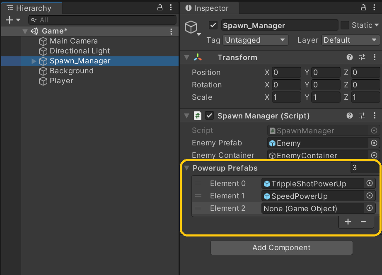Toggle the active checkbox beside Spawn_Manager name

[213, 25]
